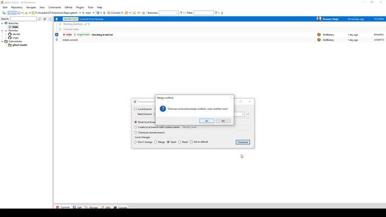Collapse the Remotes tree node
386x217 pixels.
click(2, 31)
